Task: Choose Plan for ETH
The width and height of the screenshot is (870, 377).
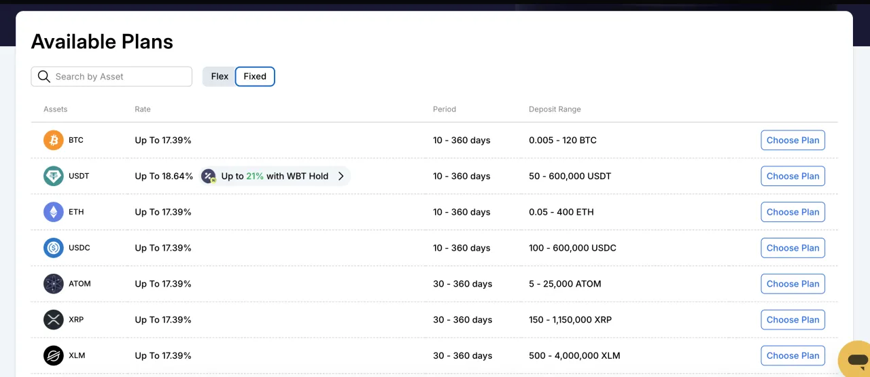Action: click(x=793, y=212)
